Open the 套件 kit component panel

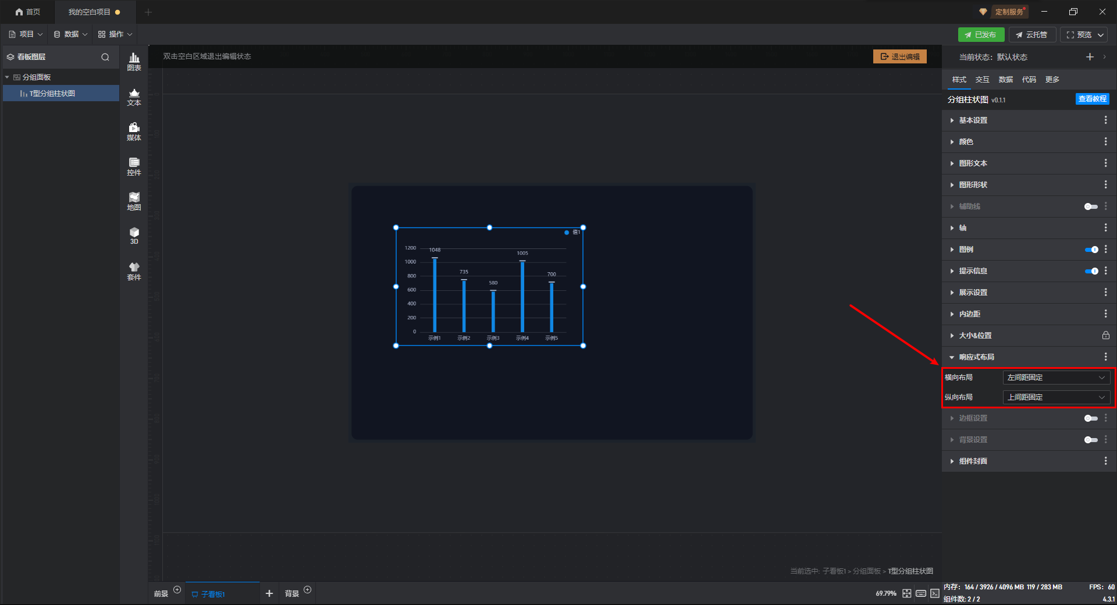pos(134,271)
